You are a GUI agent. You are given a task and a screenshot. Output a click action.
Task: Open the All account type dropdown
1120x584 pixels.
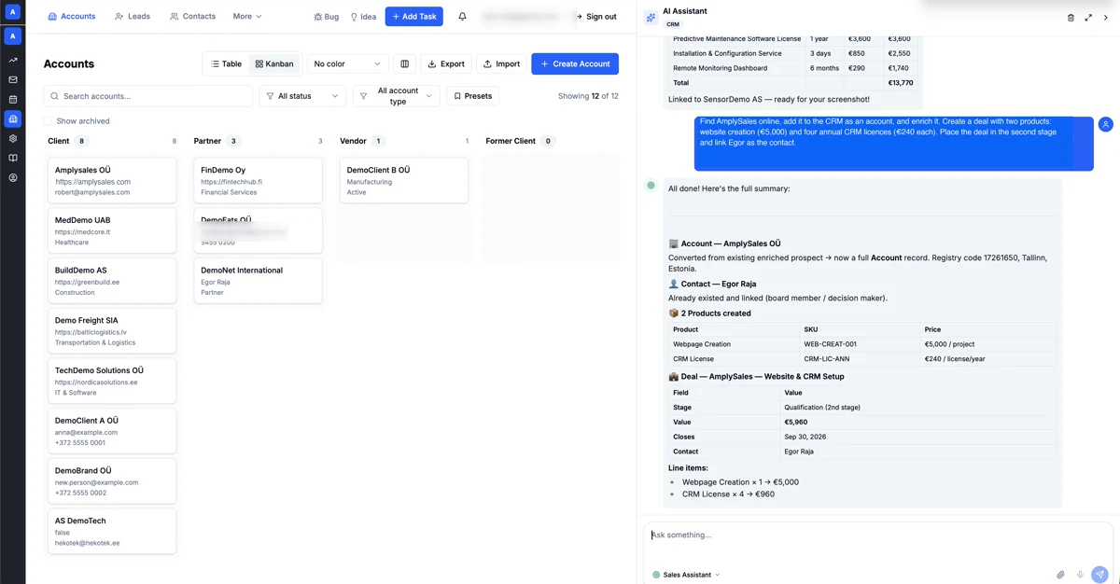click(x=397, y=96)
